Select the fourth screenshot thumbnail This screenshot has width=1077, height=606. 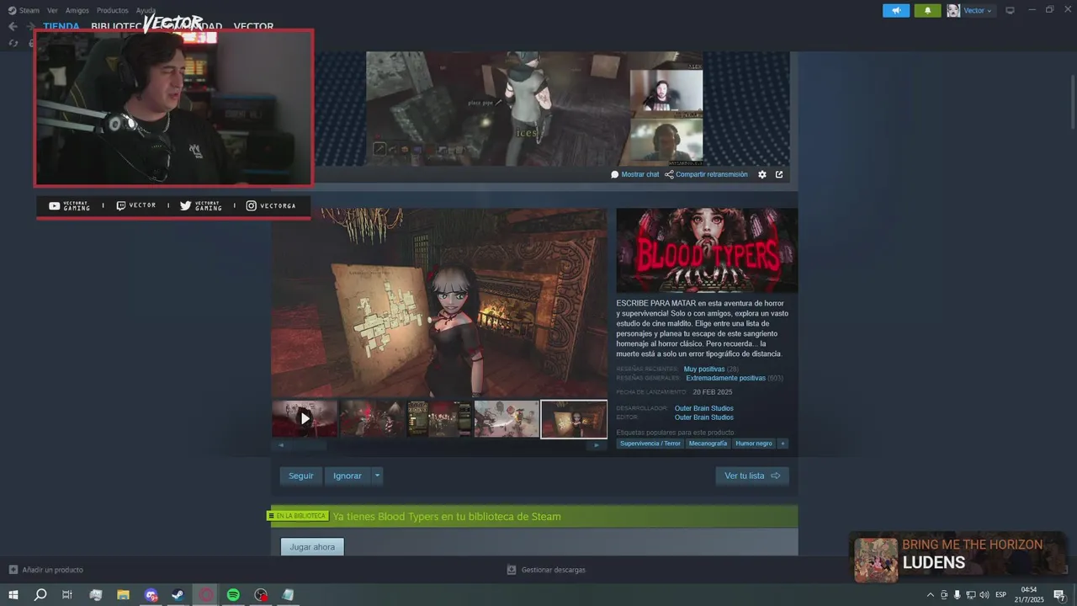(x=507, y=418)
